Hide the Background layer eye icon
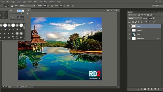 pyautogui.click(x=129, y=38)
